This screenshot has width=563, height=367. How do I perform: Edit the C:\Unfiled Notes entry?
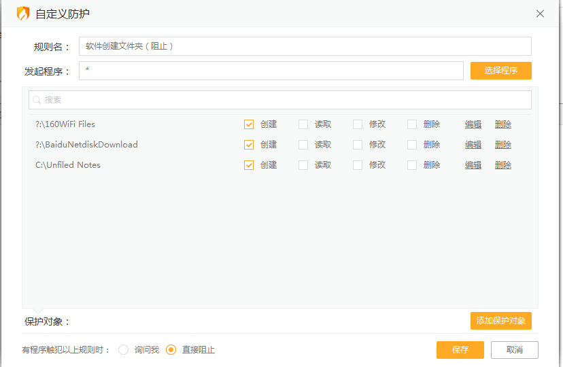pos(473,165)
